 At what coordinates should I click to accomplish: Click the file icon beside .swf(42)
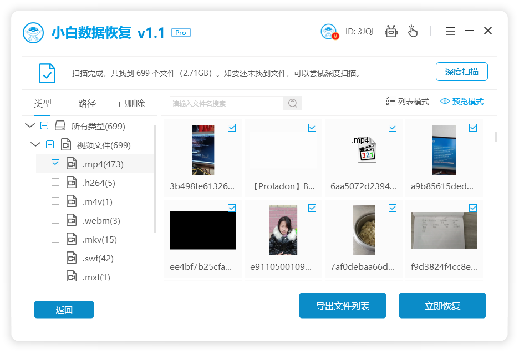[72, 258]
